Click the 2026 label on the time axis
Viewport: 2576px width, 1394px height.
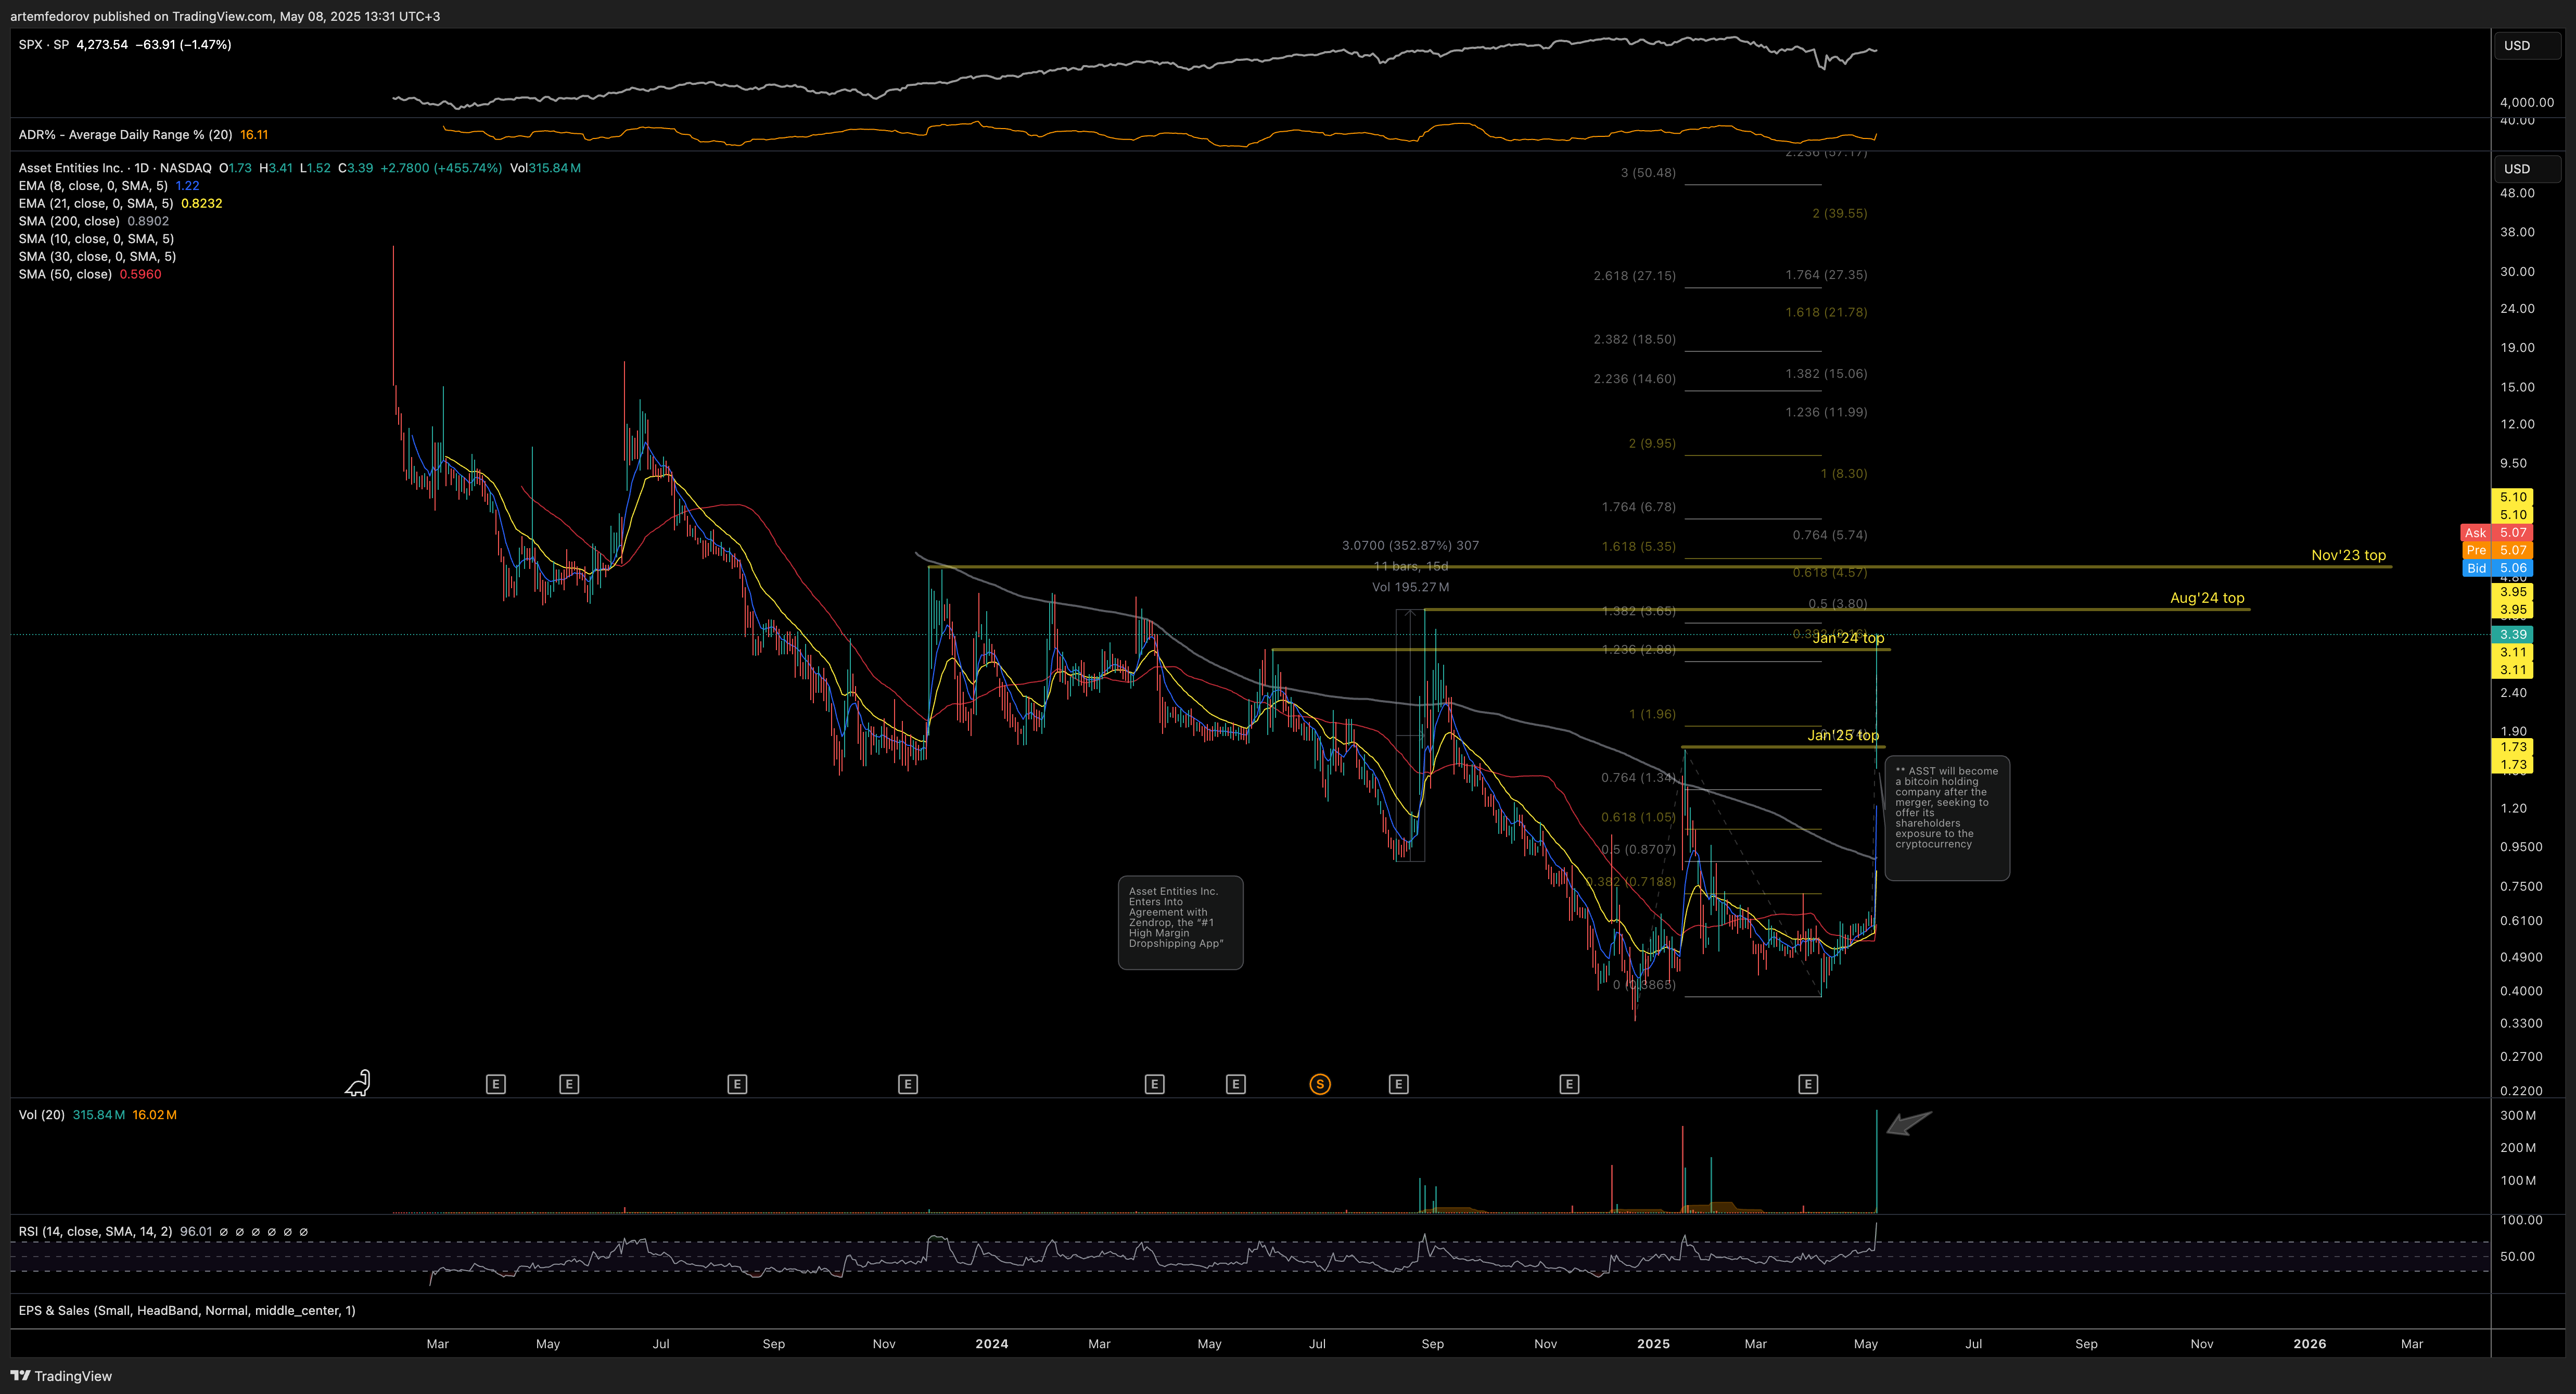pyautogui.click(x=2309, y=1344)
